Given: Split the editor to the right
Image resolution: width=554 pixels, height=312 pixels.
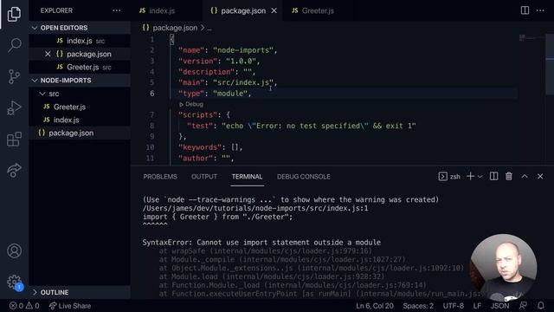Looking at the screenshot, I should coord(525,10).
